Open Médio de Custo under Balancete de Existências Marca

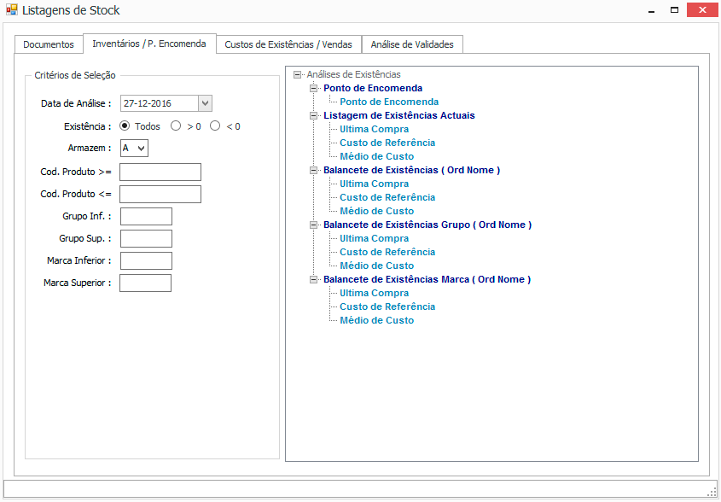[376, 321]
